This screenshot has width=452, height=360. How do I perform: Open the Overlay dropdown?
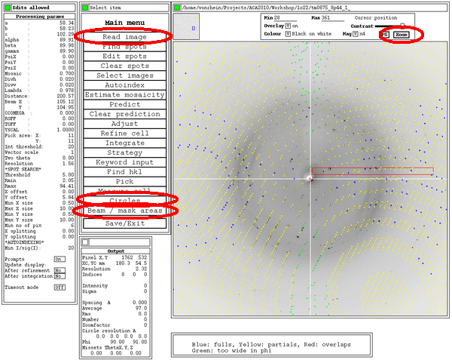pyautogui.click(x=288, y=26)
